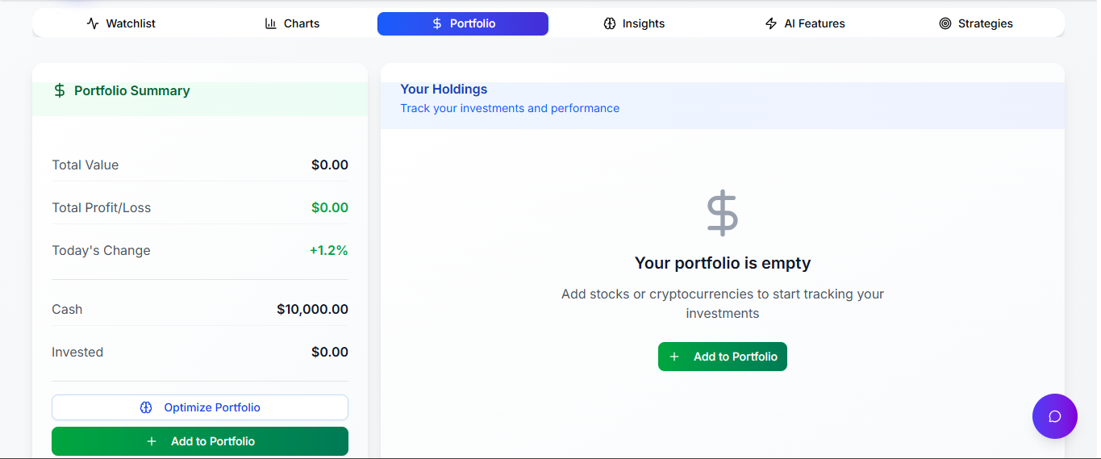The height and width of the screenshot is (459, 1101).
Task: Click the Today's Change +1.2% value
Action: (x=329, y=250)
